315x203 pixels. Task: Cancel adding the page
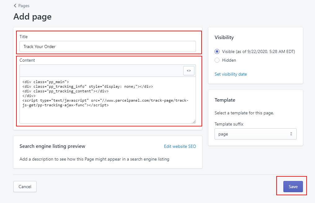[25, 187]
